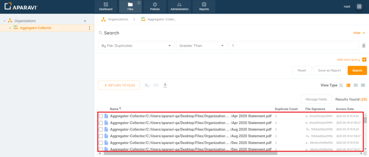
Task: Click the Name sort arrow icon
Action: click(x=120, y=108)
